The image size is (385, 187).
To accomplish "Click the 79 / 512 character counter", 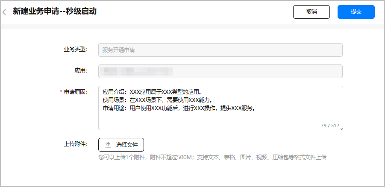I will [330, 126].
